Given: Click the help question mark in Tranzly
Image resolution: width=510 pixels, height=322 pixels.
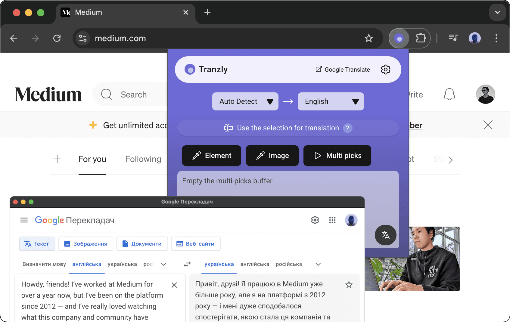Looking at the screenshot, I should click(x=347, y=128).
